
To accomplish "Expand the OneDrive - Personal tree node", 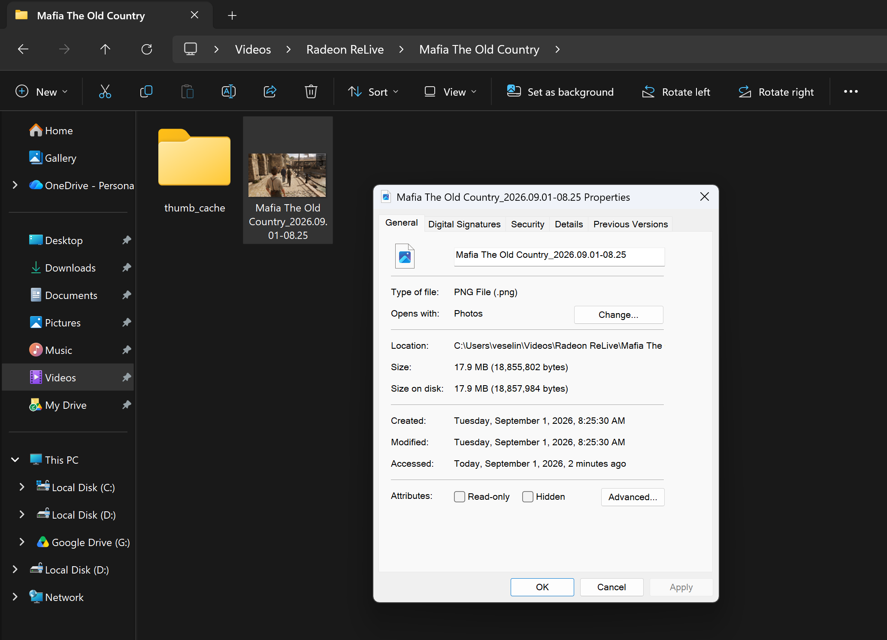I will click(x=15, y=185).
